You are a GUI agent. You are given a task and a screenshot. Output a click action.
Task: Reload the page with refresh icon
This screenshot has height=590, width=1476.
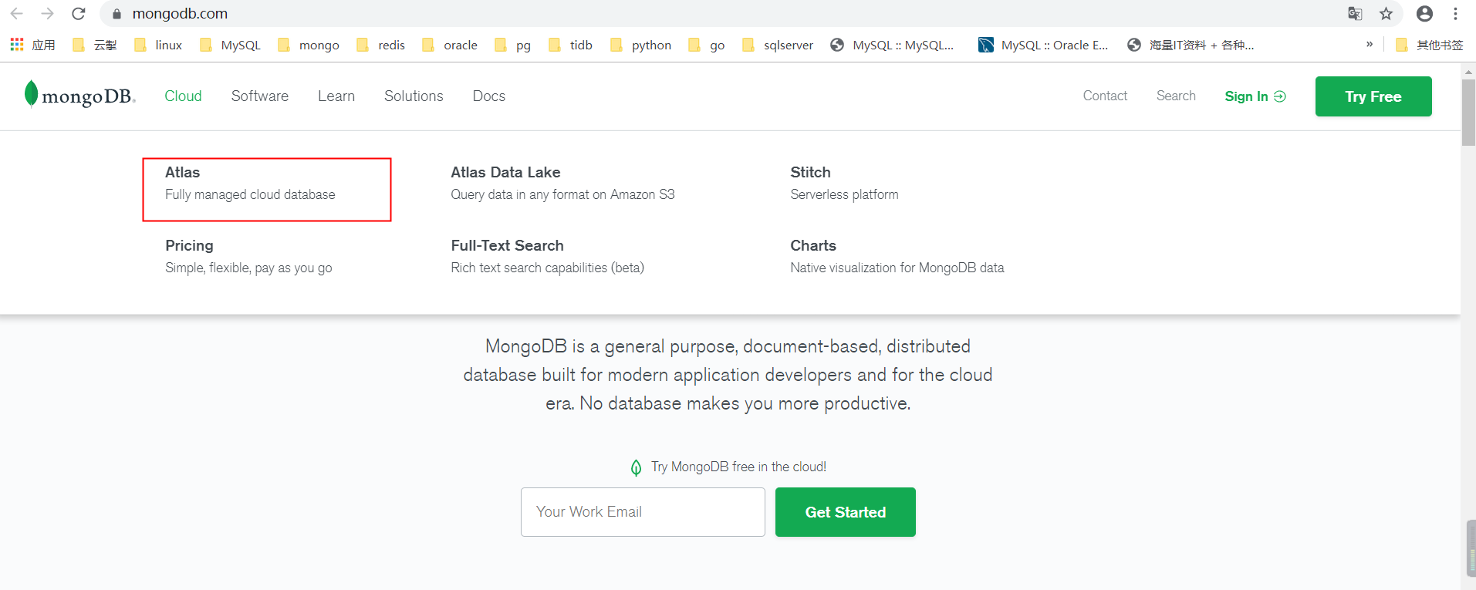tap(78, 14)
